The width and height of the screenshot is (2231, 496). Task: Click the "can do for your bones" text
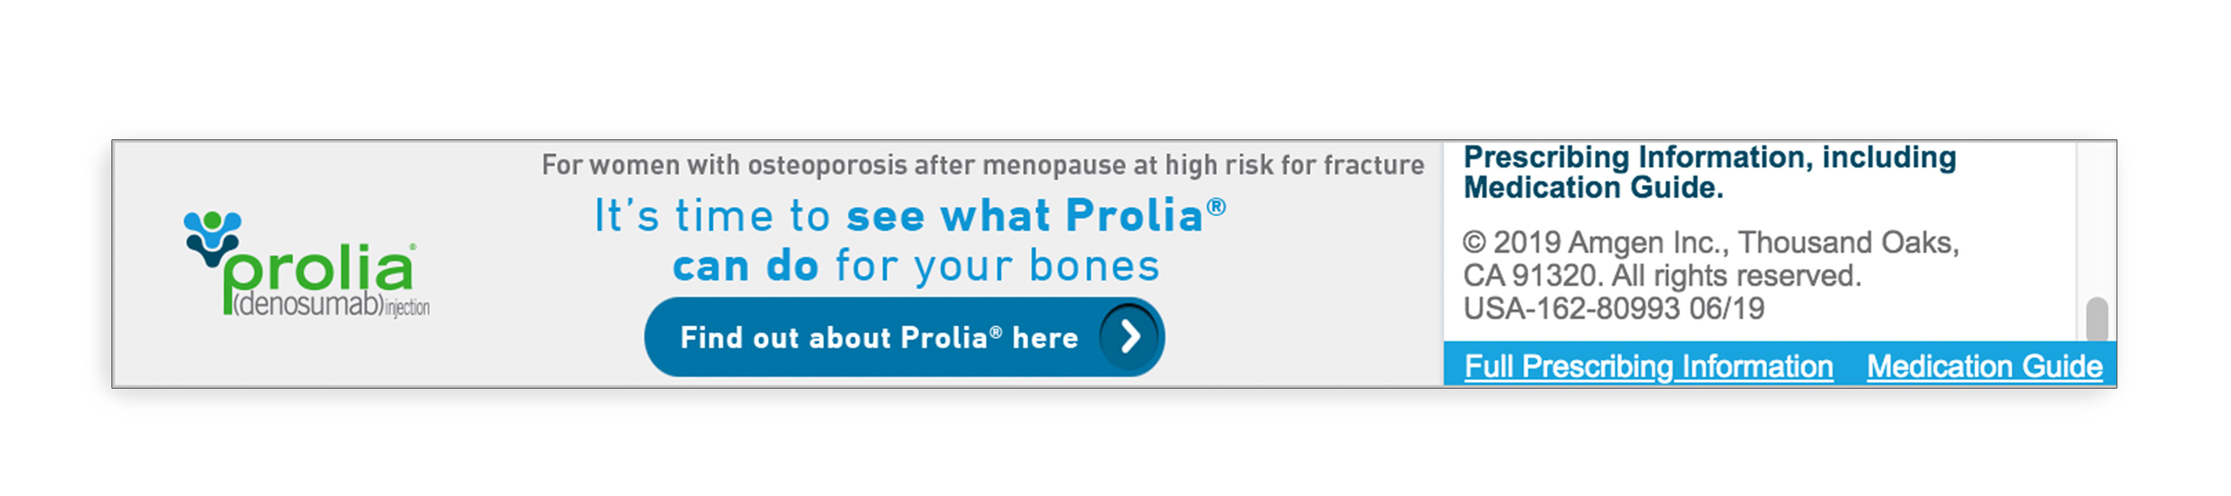pyautogui.click(x=916, y=266)
